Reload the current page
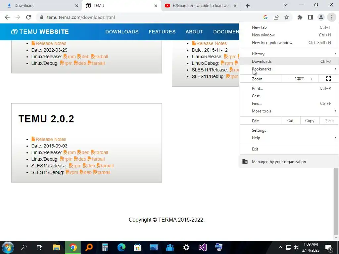Viewport: 339px width, 254px height. tap(28, 17)
